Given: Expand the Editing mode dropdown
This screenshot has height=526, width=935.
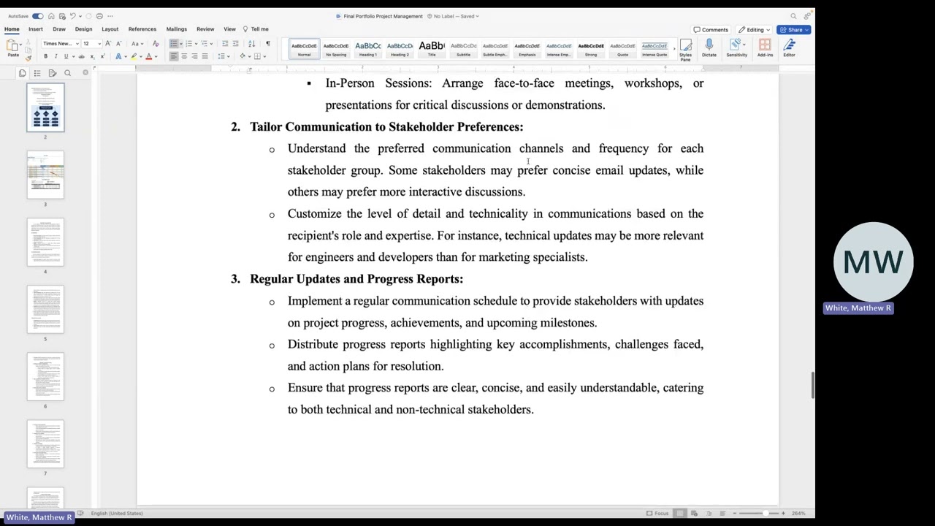Looking at the screenshot, I should pos(755,30).
